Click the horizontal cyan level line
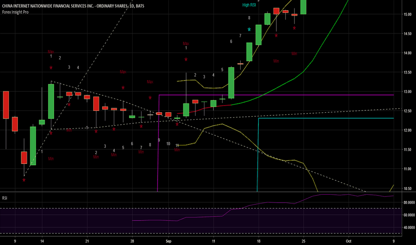The height and width of the screenshot is (245, 416). (326, 118)
